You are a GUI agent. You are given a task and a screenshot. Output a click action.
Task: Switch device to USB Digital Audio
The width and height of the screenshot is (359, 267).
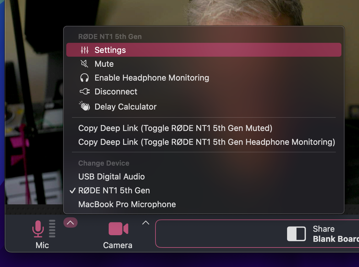[204, 177]
